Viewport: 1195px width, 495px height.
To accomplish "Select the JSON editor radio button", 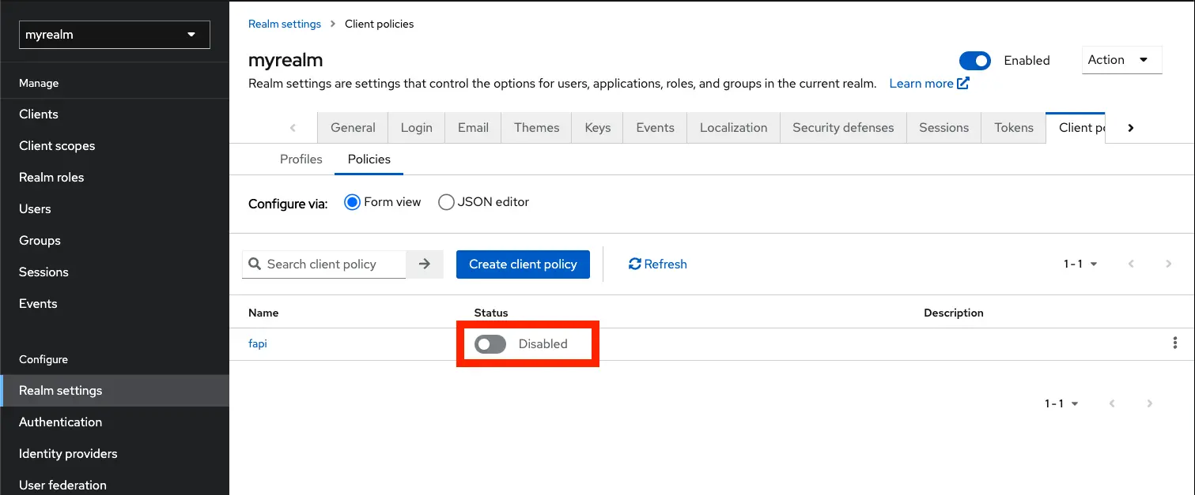I will coord(446,202).
